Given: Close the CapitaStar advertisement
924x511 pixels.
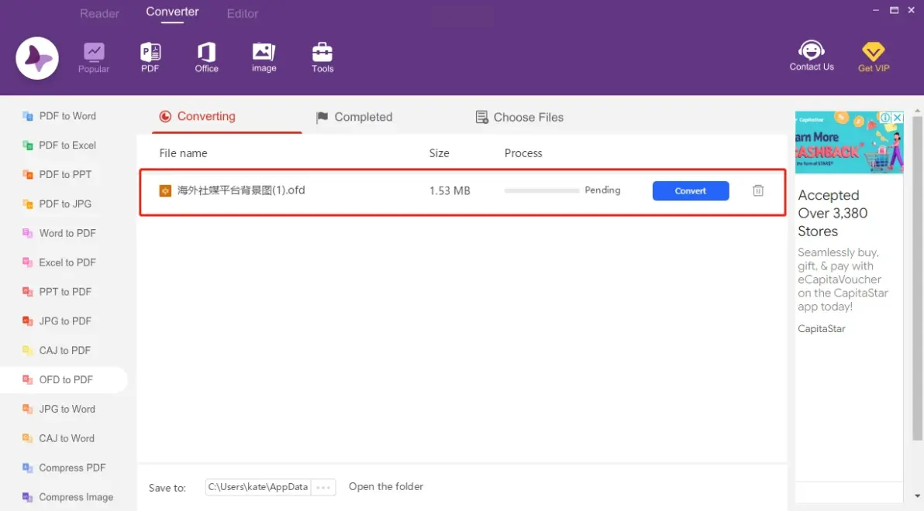Looking at the screenshot, I should tap(898, 118).
